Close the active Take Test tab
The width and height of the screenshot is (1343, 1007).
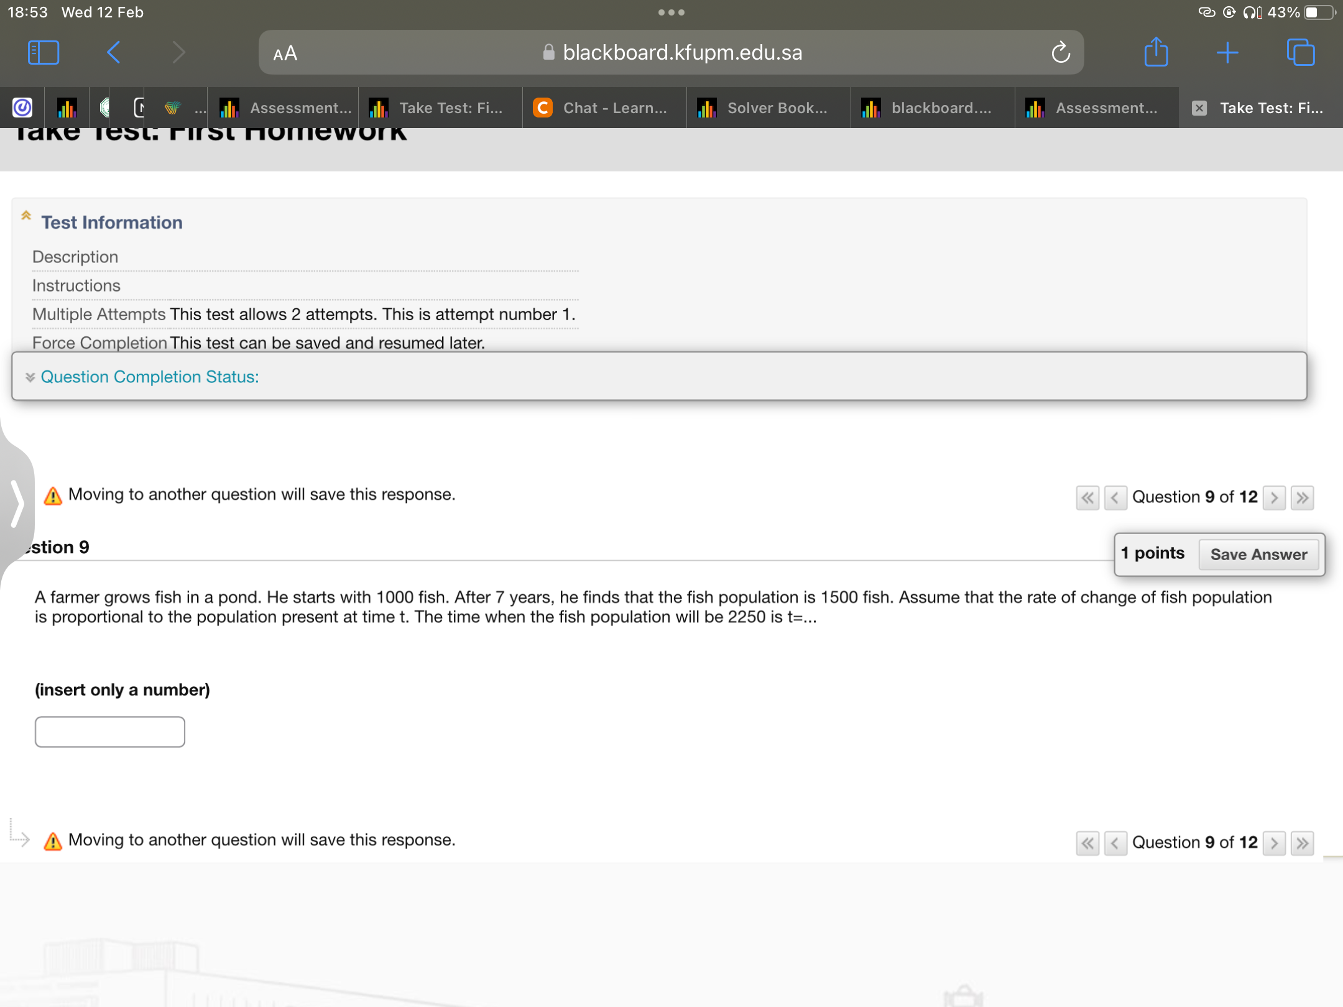point(1199,108)
